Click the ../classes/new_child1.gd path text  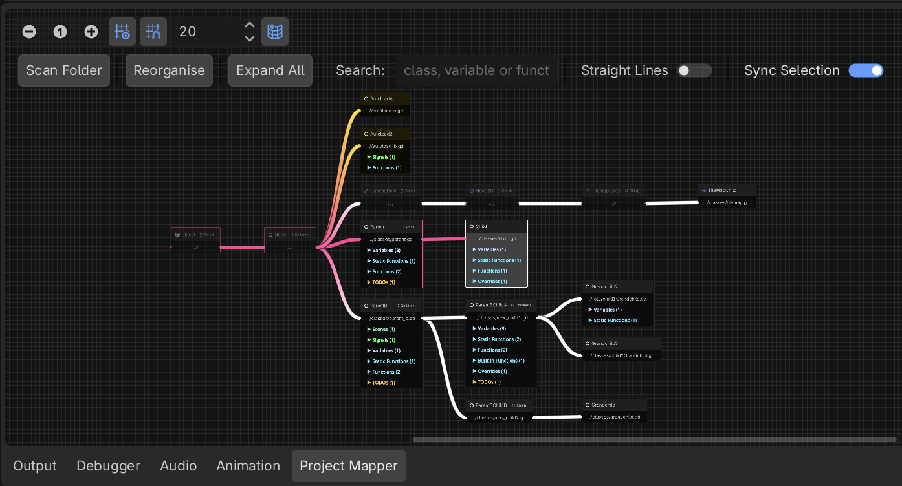coord(501,317)
